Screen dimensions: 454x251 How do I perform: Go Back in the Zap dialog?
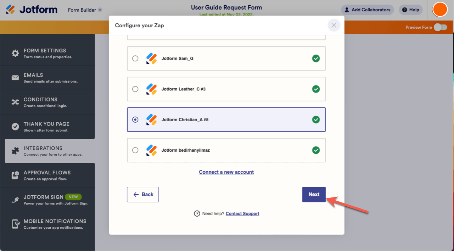[143, 194]
